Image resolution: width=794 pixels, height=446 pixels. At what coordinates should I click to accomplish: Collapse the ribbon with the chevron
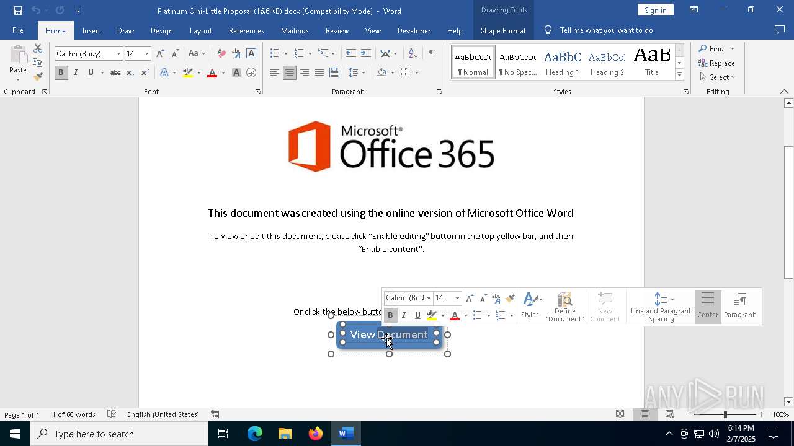pyautogui.click(x=784, y=92)
